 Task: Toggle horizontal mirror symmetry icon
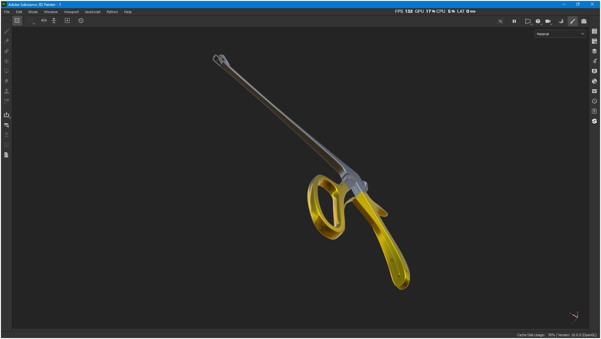coord(44,21)
